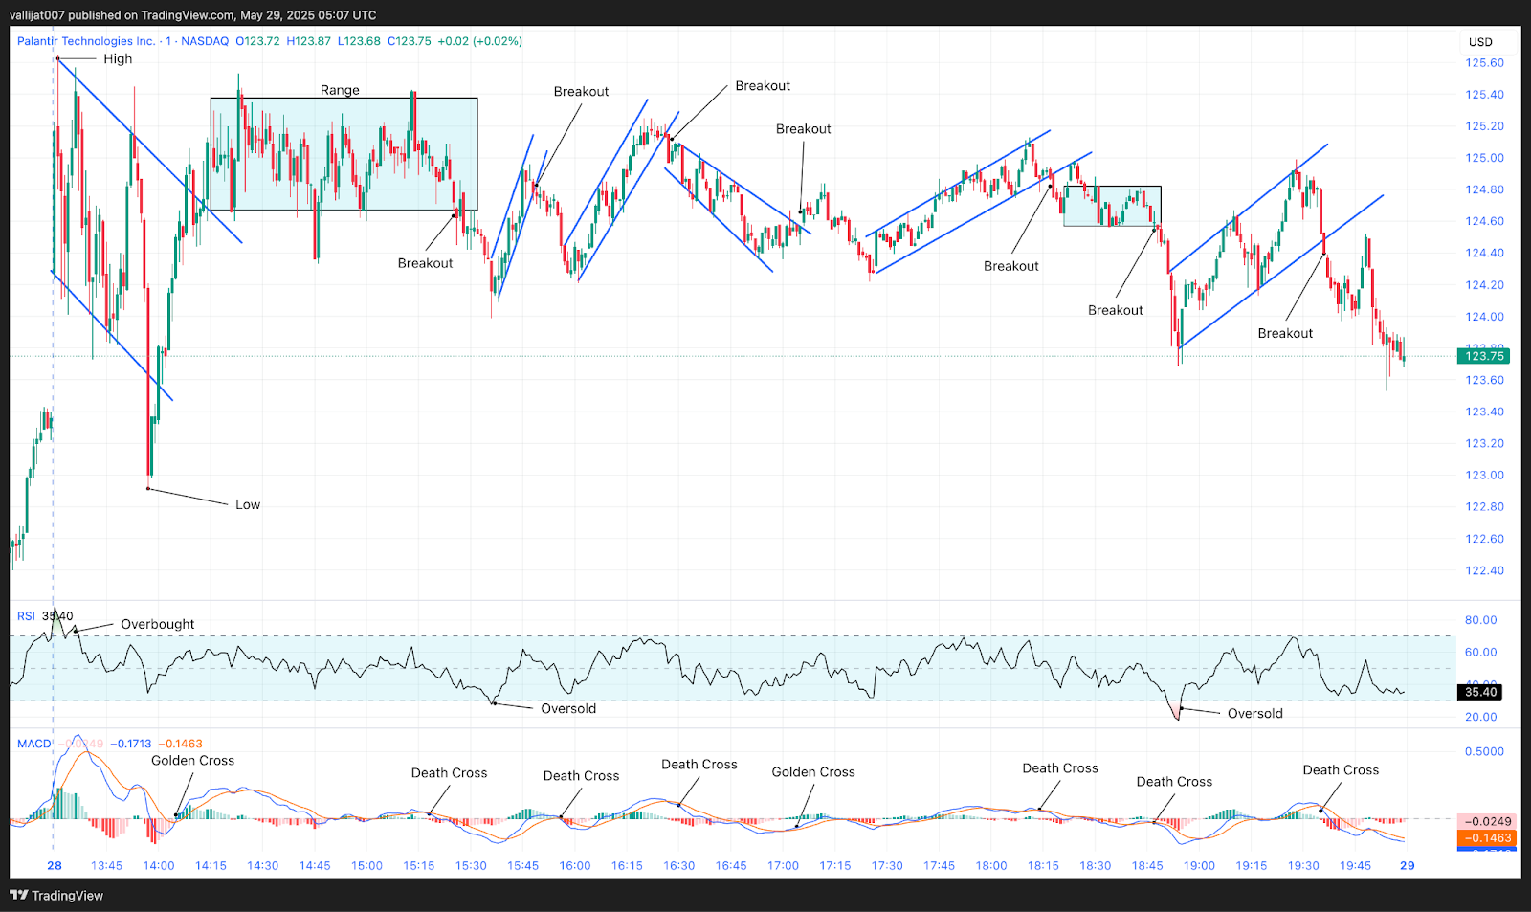This screenshot has height=912, width=1531.
Task: Click the Overbought annotation on RSI
Action: tap(158, 624)
